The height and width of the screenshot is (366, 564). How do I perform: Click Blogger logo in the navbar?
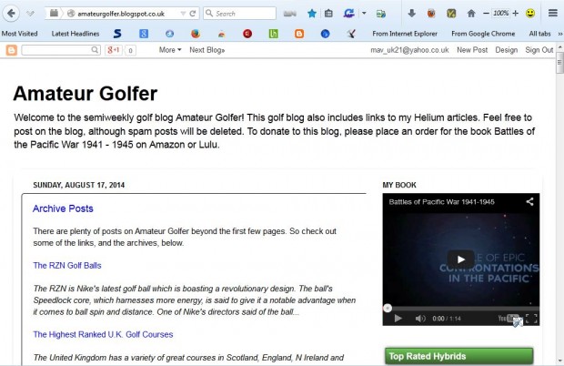tap(12, 50)
